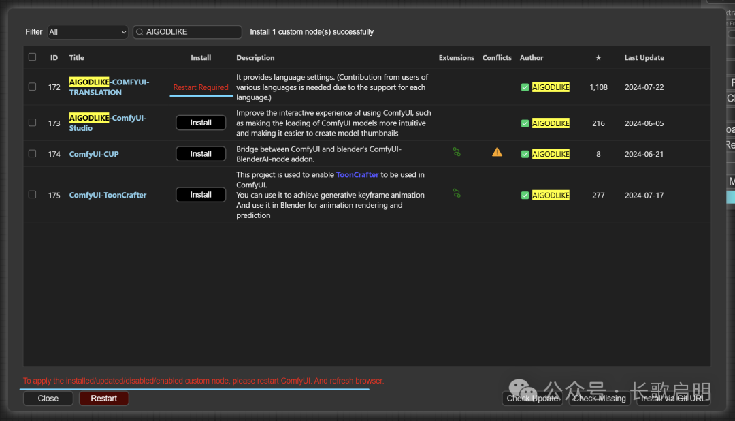Image resolution: width=735 pixels, height=421 pixels.
Task: Click the green verified icon in row 173
Action: 525,123
